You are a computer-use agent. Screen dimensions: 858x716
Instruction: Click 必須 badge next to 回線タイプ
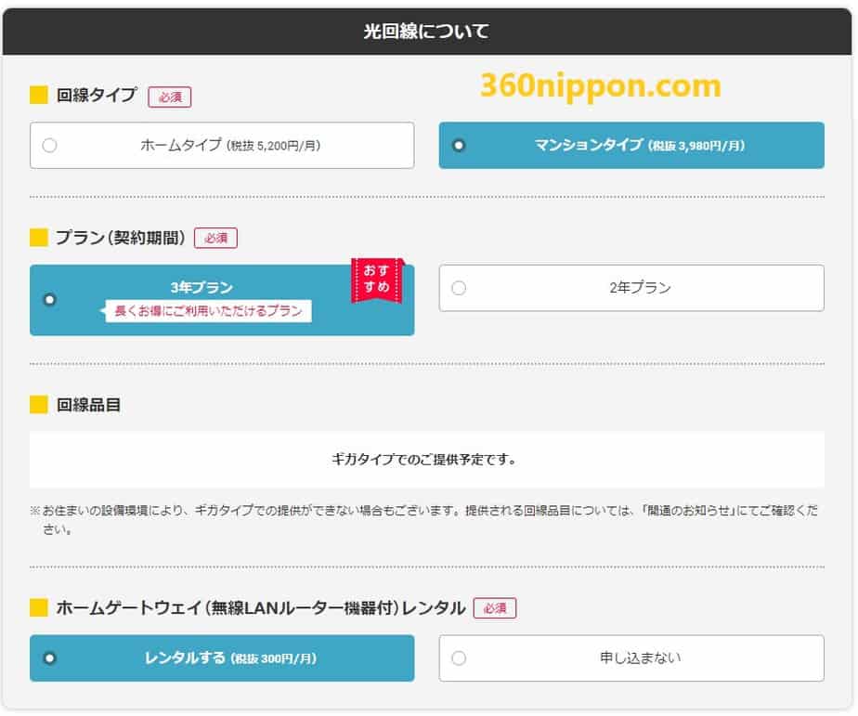pos(169,96)
